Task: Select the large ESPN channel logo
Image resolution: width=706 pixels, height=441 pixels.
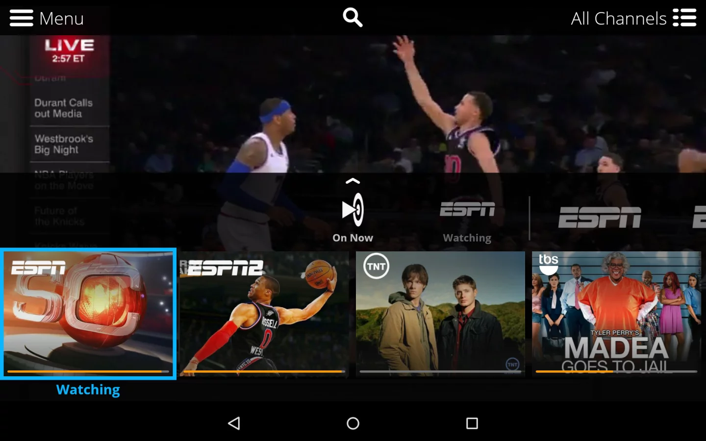Action: (599, 218)
